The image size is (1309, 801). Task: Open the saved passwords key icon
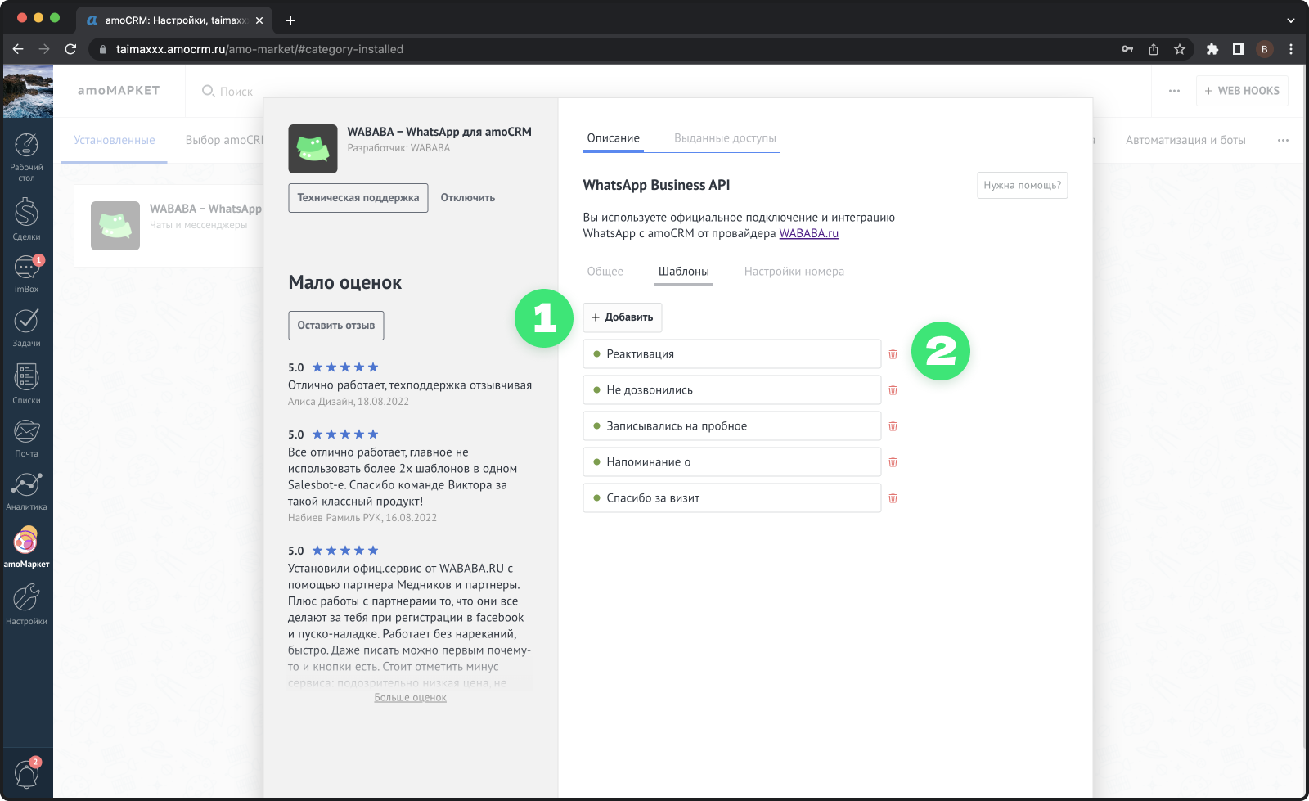coord(1127,49)
